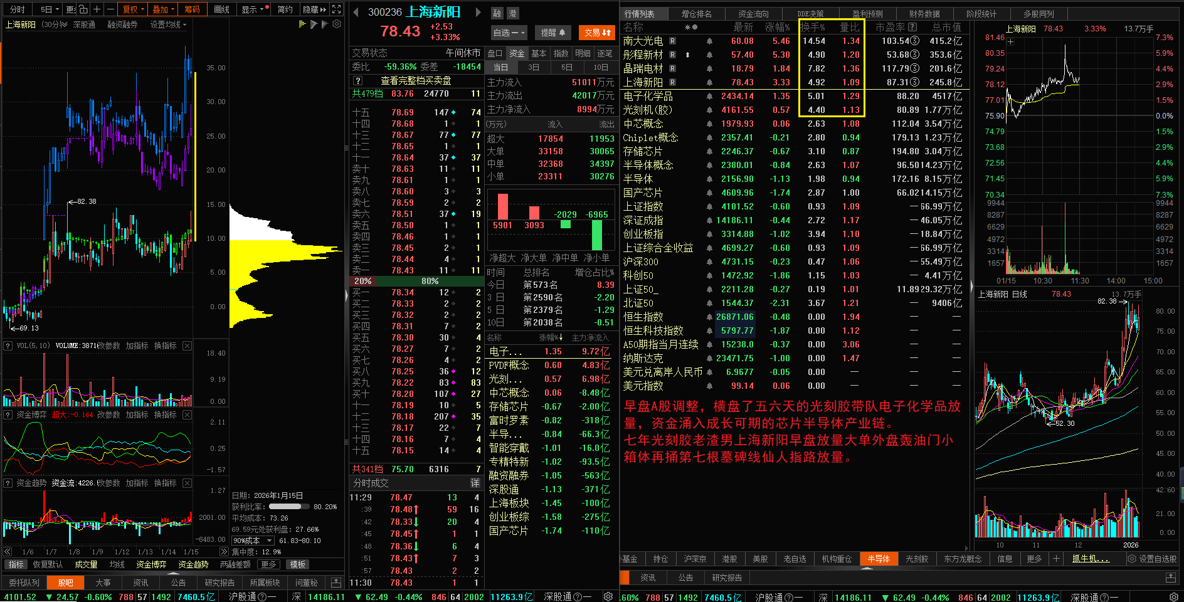Click the 提醒 alert button

coord(552,33)
